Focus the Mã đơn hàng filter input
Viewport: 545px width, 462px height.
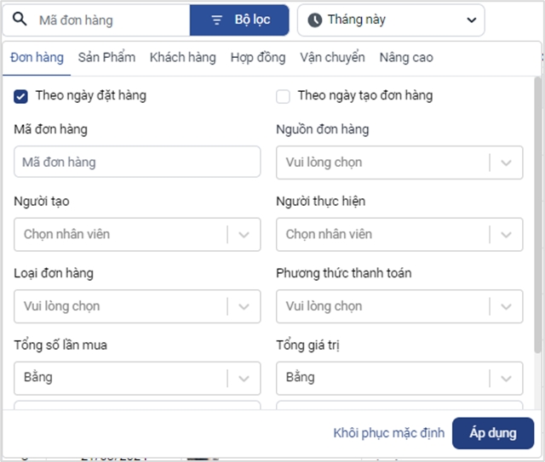tap(137, 162)
